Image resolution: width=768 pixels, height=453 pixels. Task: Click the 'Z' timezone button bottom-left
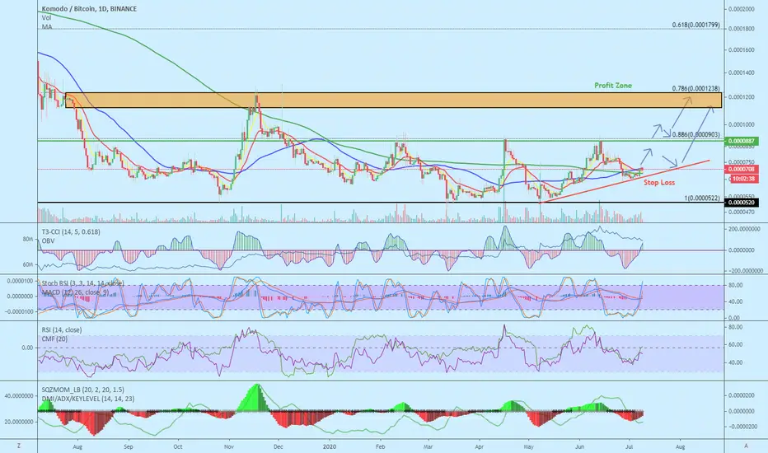click(19, 446)
